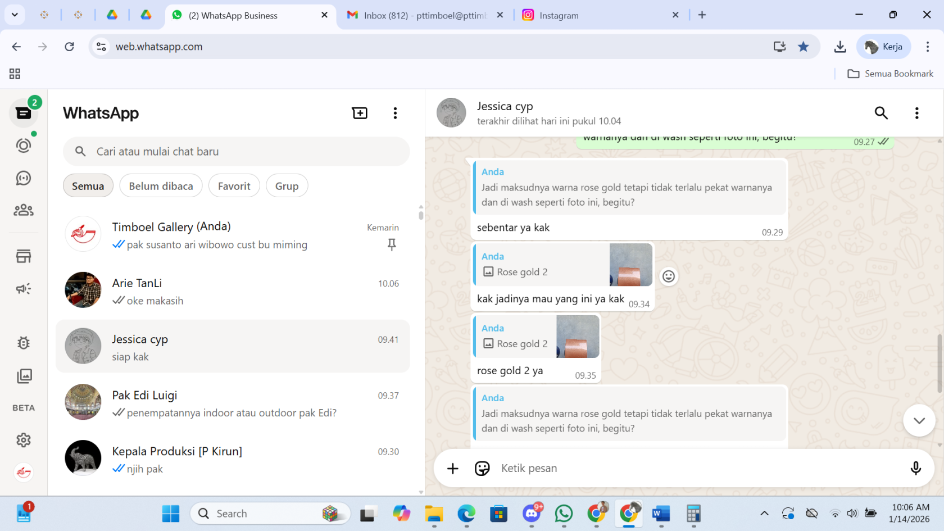Viewport: 944px width, 531px height.
Task: Launch Discord from the taskbar
Action: (532, 513)
